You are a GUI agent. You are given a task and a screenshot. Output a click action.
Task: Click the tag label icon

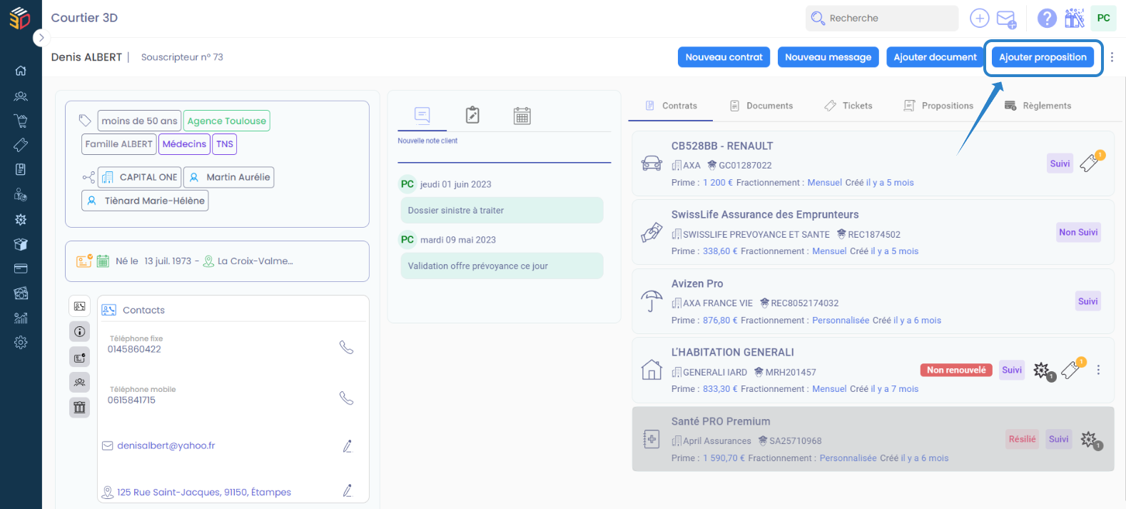point(85,120)
